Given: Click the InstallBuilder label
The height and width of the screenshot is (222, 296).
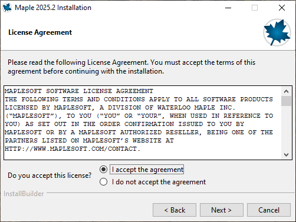Looking at the screenshot, I should click(x=24, y=194).
